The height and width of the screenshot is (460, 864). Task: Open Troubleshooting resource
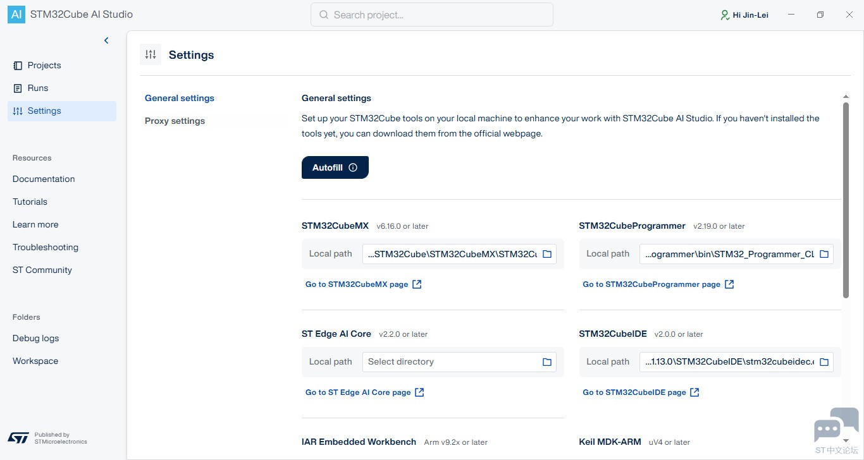click(x=46, y=247)
